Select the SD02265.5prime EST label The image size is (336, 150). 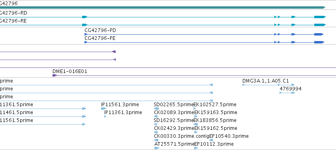coord(174,105)
